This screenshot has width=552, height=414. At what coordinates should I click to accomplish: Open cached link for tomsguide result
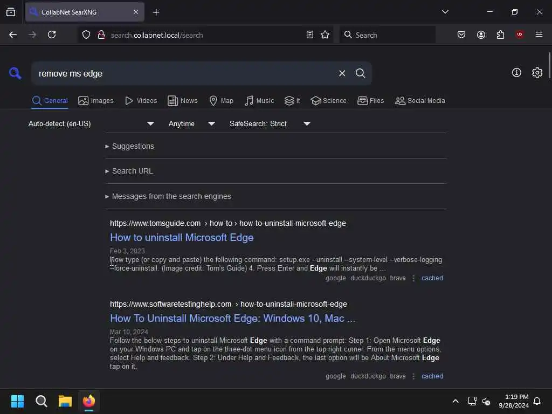432,278
